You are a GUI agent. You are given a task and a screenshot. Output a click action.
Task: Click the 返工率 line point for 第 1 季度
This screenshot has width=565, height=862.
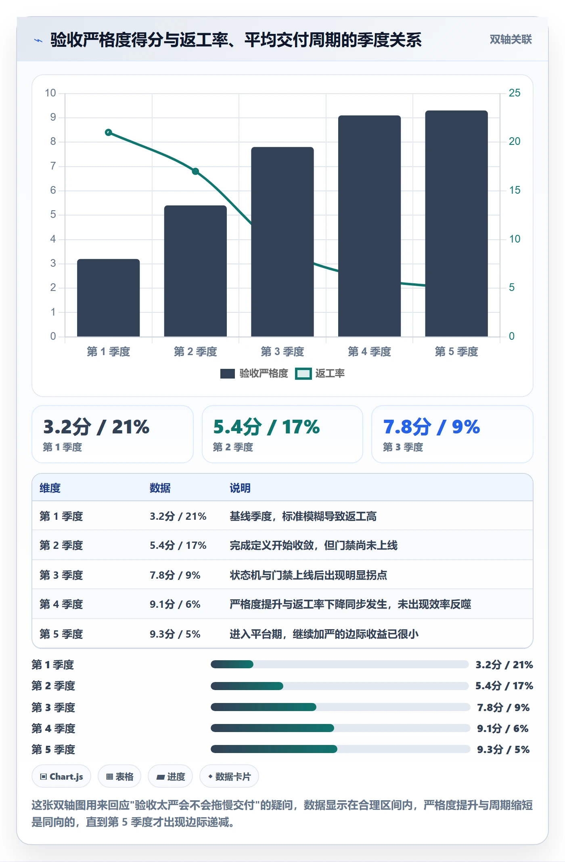tap(108, 132)
